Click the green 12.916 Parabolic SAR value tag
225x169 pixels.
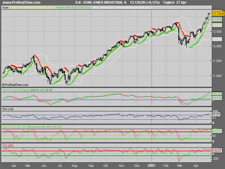tap(217, 19)
